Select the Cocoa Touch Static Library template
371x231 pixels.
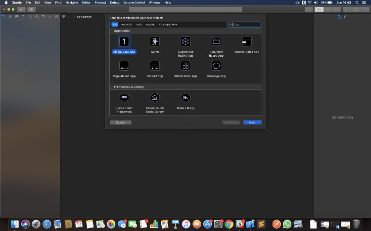click(155, 103)
